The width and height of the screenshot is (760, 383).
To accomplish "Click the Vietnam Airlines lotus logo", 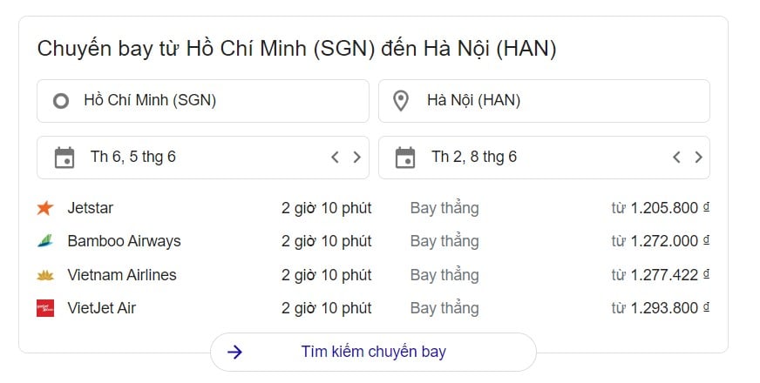I will (x=45, y=275).
